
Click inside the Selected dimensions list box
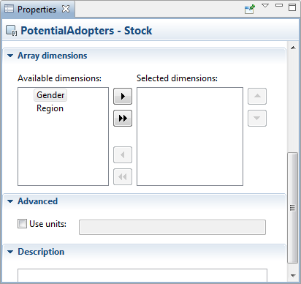[x=190, y=136]
